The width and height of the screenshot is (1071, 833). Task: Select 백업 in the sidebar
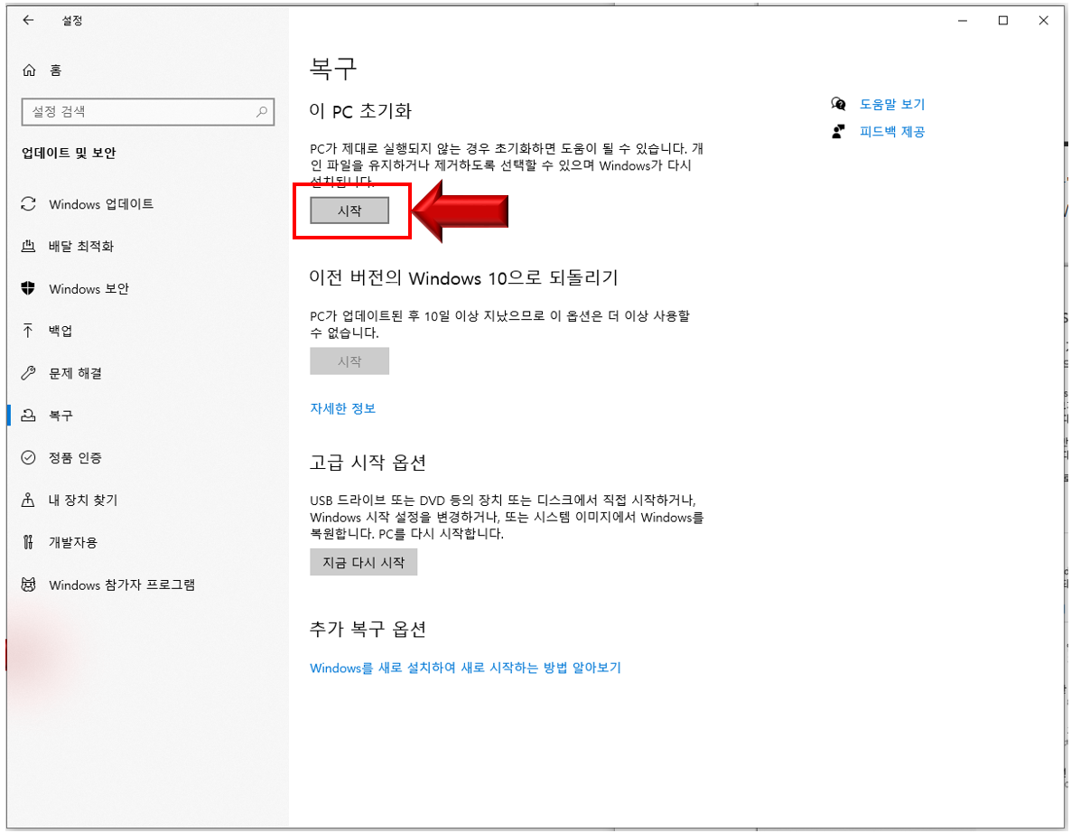point(147,331)
